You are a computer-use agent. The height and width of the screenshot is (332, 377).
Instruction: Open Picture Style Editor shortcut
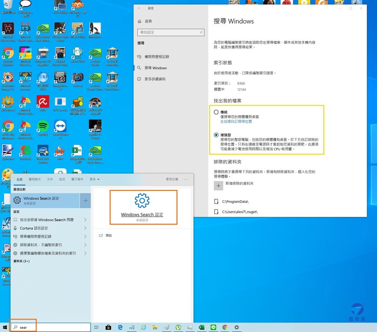(60, 32)
